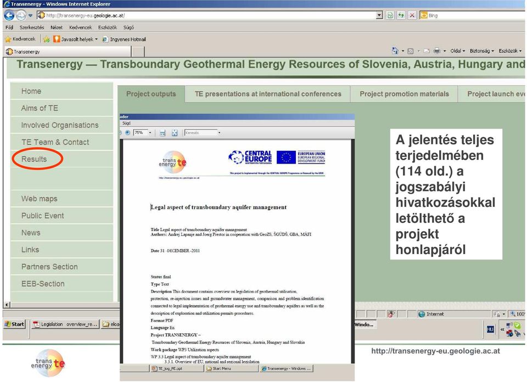527x382 pixels.
Task: Open the Súgó menu in PDF reader
Action: point(126,123)
